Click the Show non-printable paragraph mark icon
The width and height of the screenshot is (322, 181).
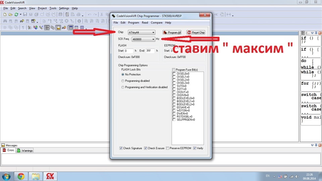(x=23, y=27)
